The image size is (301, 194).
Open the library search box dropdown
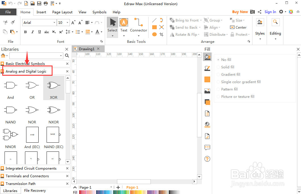tap(61, 56)
